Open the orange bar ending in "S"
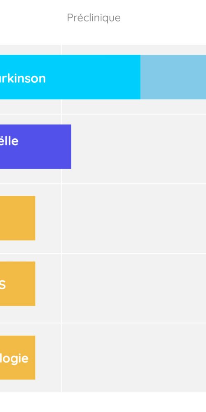206x412 pixels. (18, 283)
